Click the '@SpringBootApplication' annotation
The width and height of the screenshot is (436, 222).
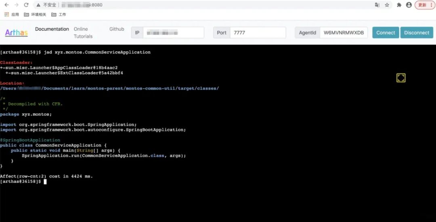pyautogui.click(x=30, y=140)
